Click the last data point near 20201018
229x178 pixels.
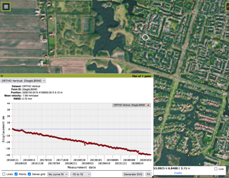pyautogui.click(x=150, y=155)
